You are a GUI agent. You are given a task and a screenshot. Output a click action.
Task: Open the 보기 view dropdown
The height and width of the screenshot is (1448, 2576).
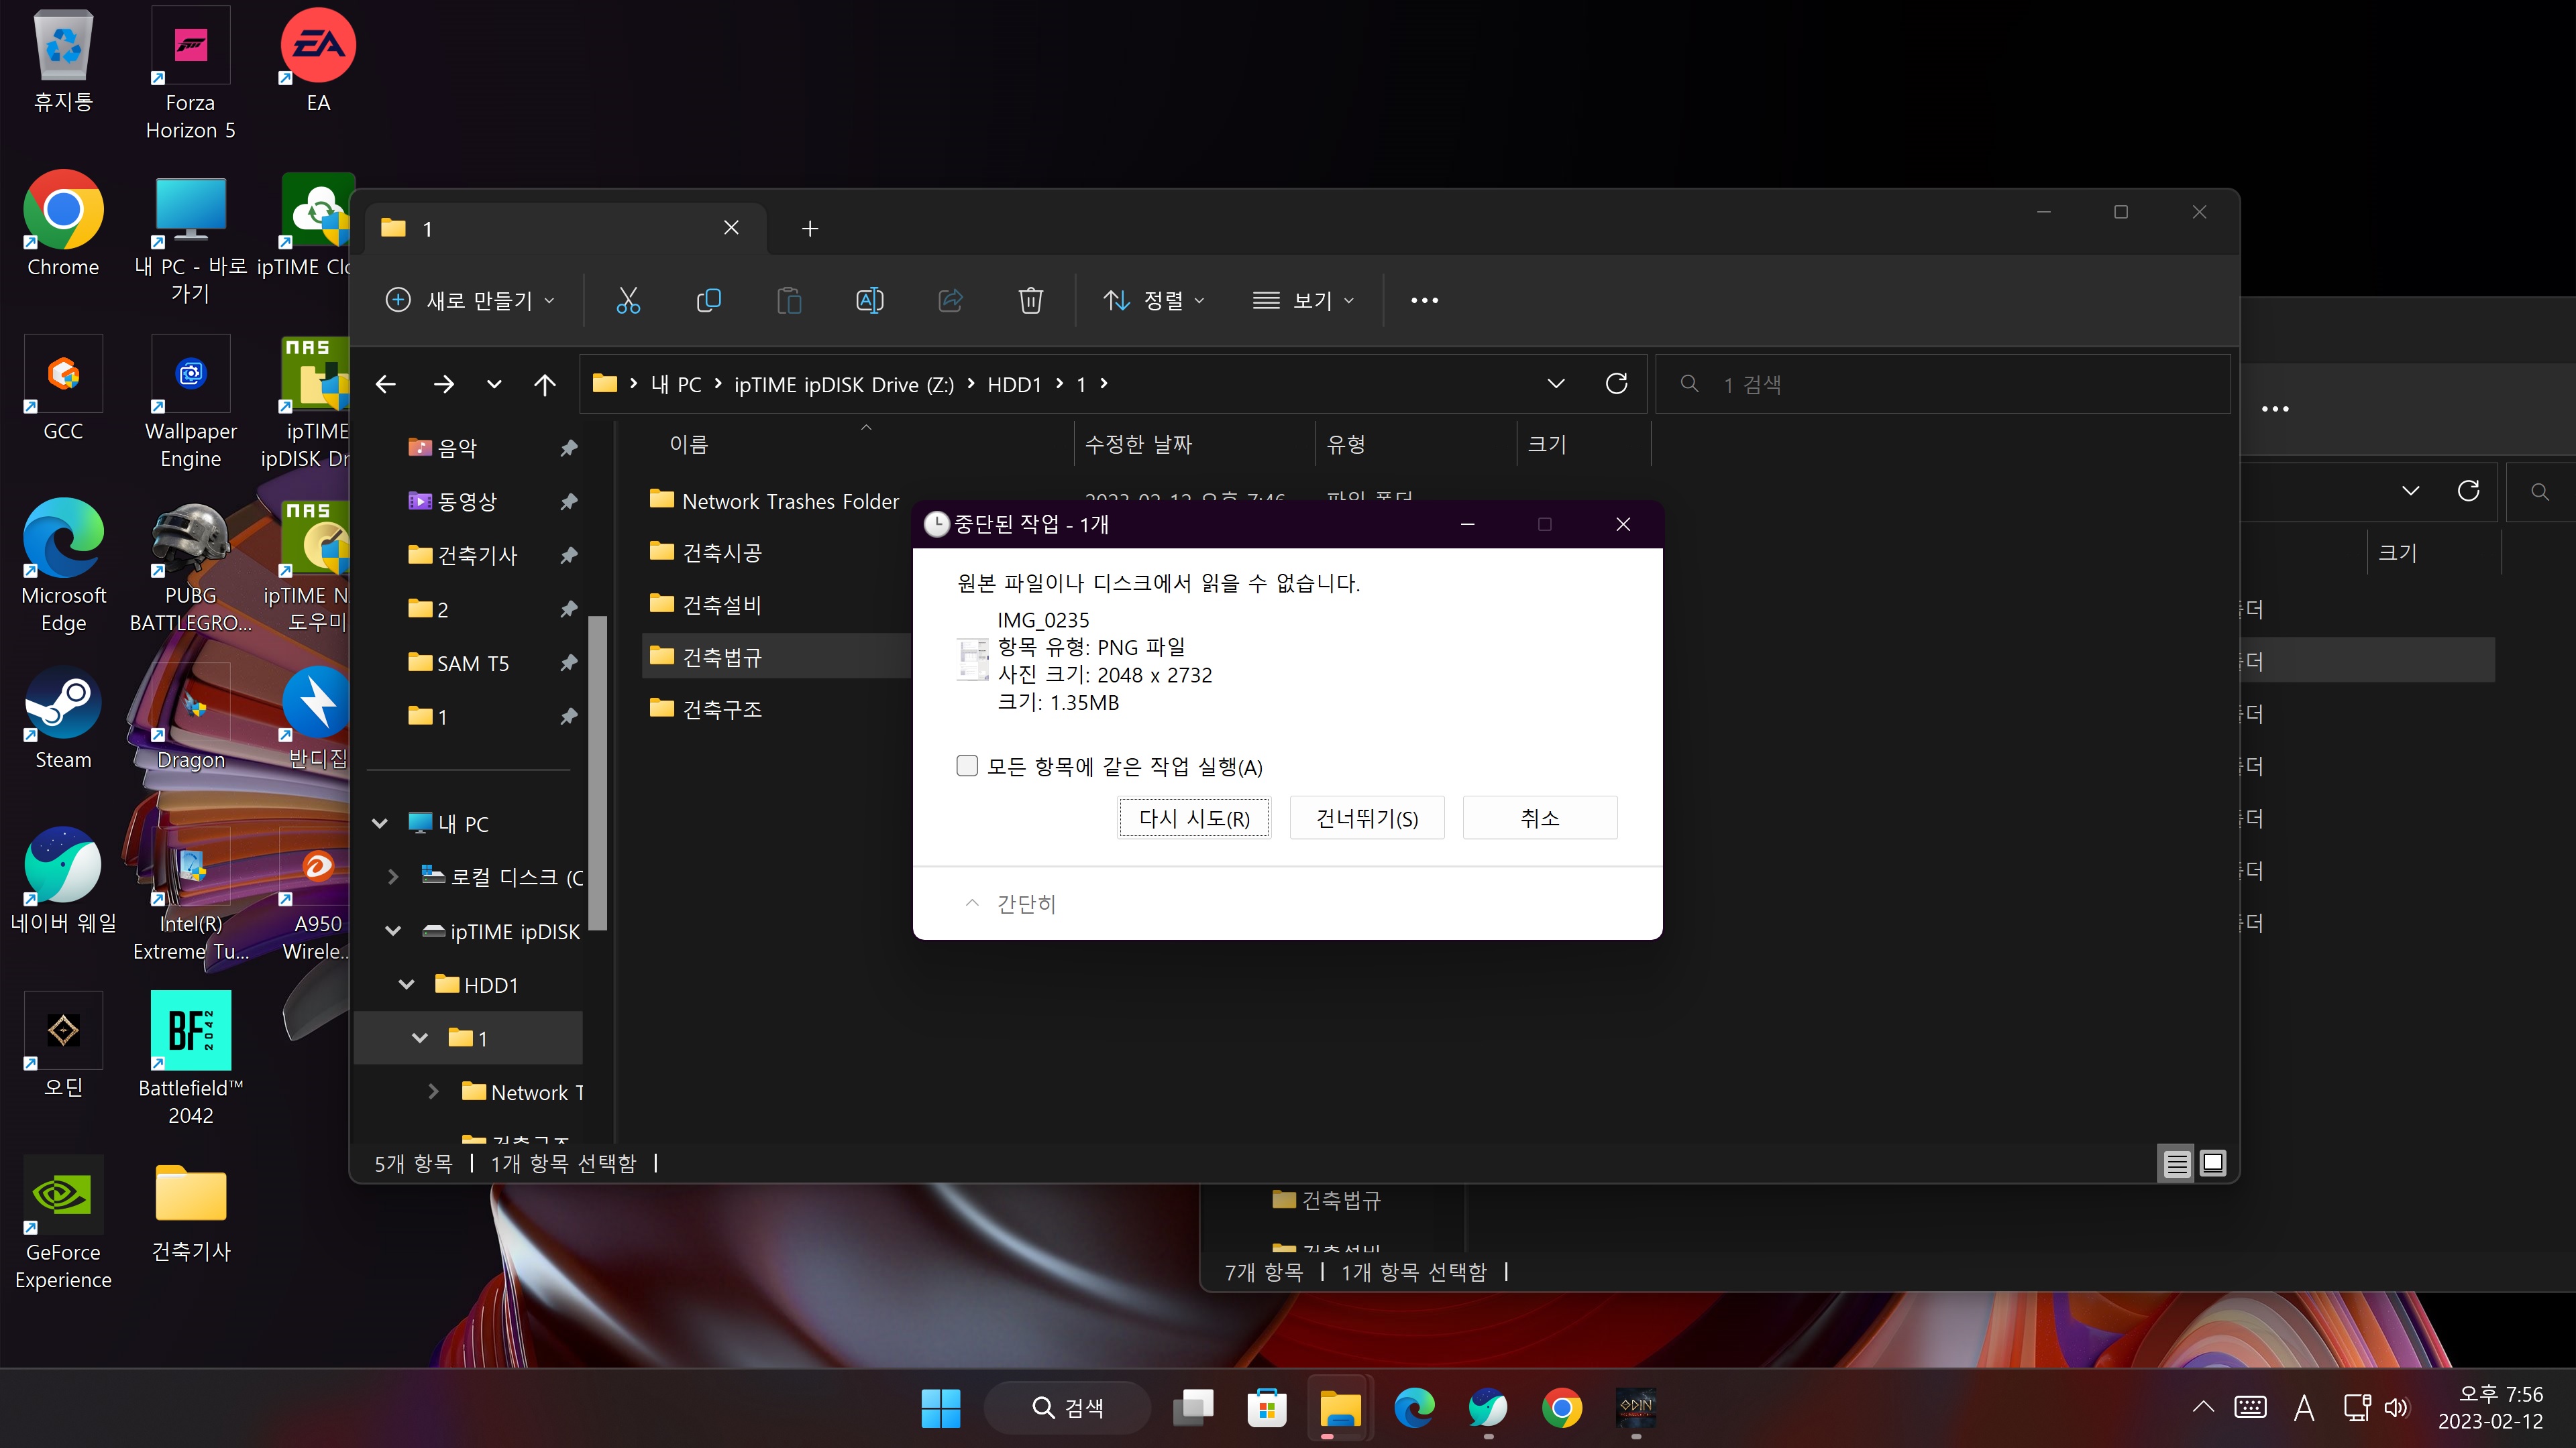[x=1304, y=300]
